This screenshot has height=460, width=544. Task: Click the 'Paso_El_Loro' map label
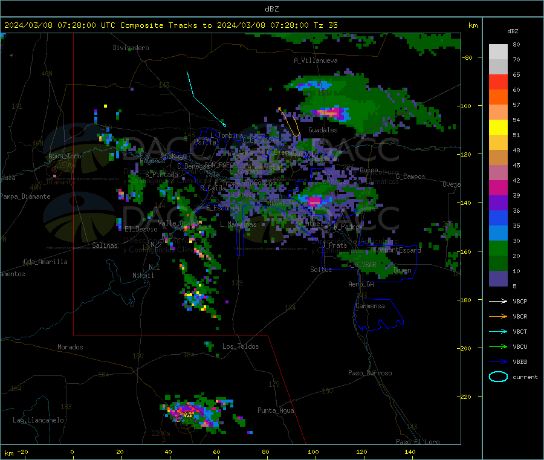[x=418, y=442]
